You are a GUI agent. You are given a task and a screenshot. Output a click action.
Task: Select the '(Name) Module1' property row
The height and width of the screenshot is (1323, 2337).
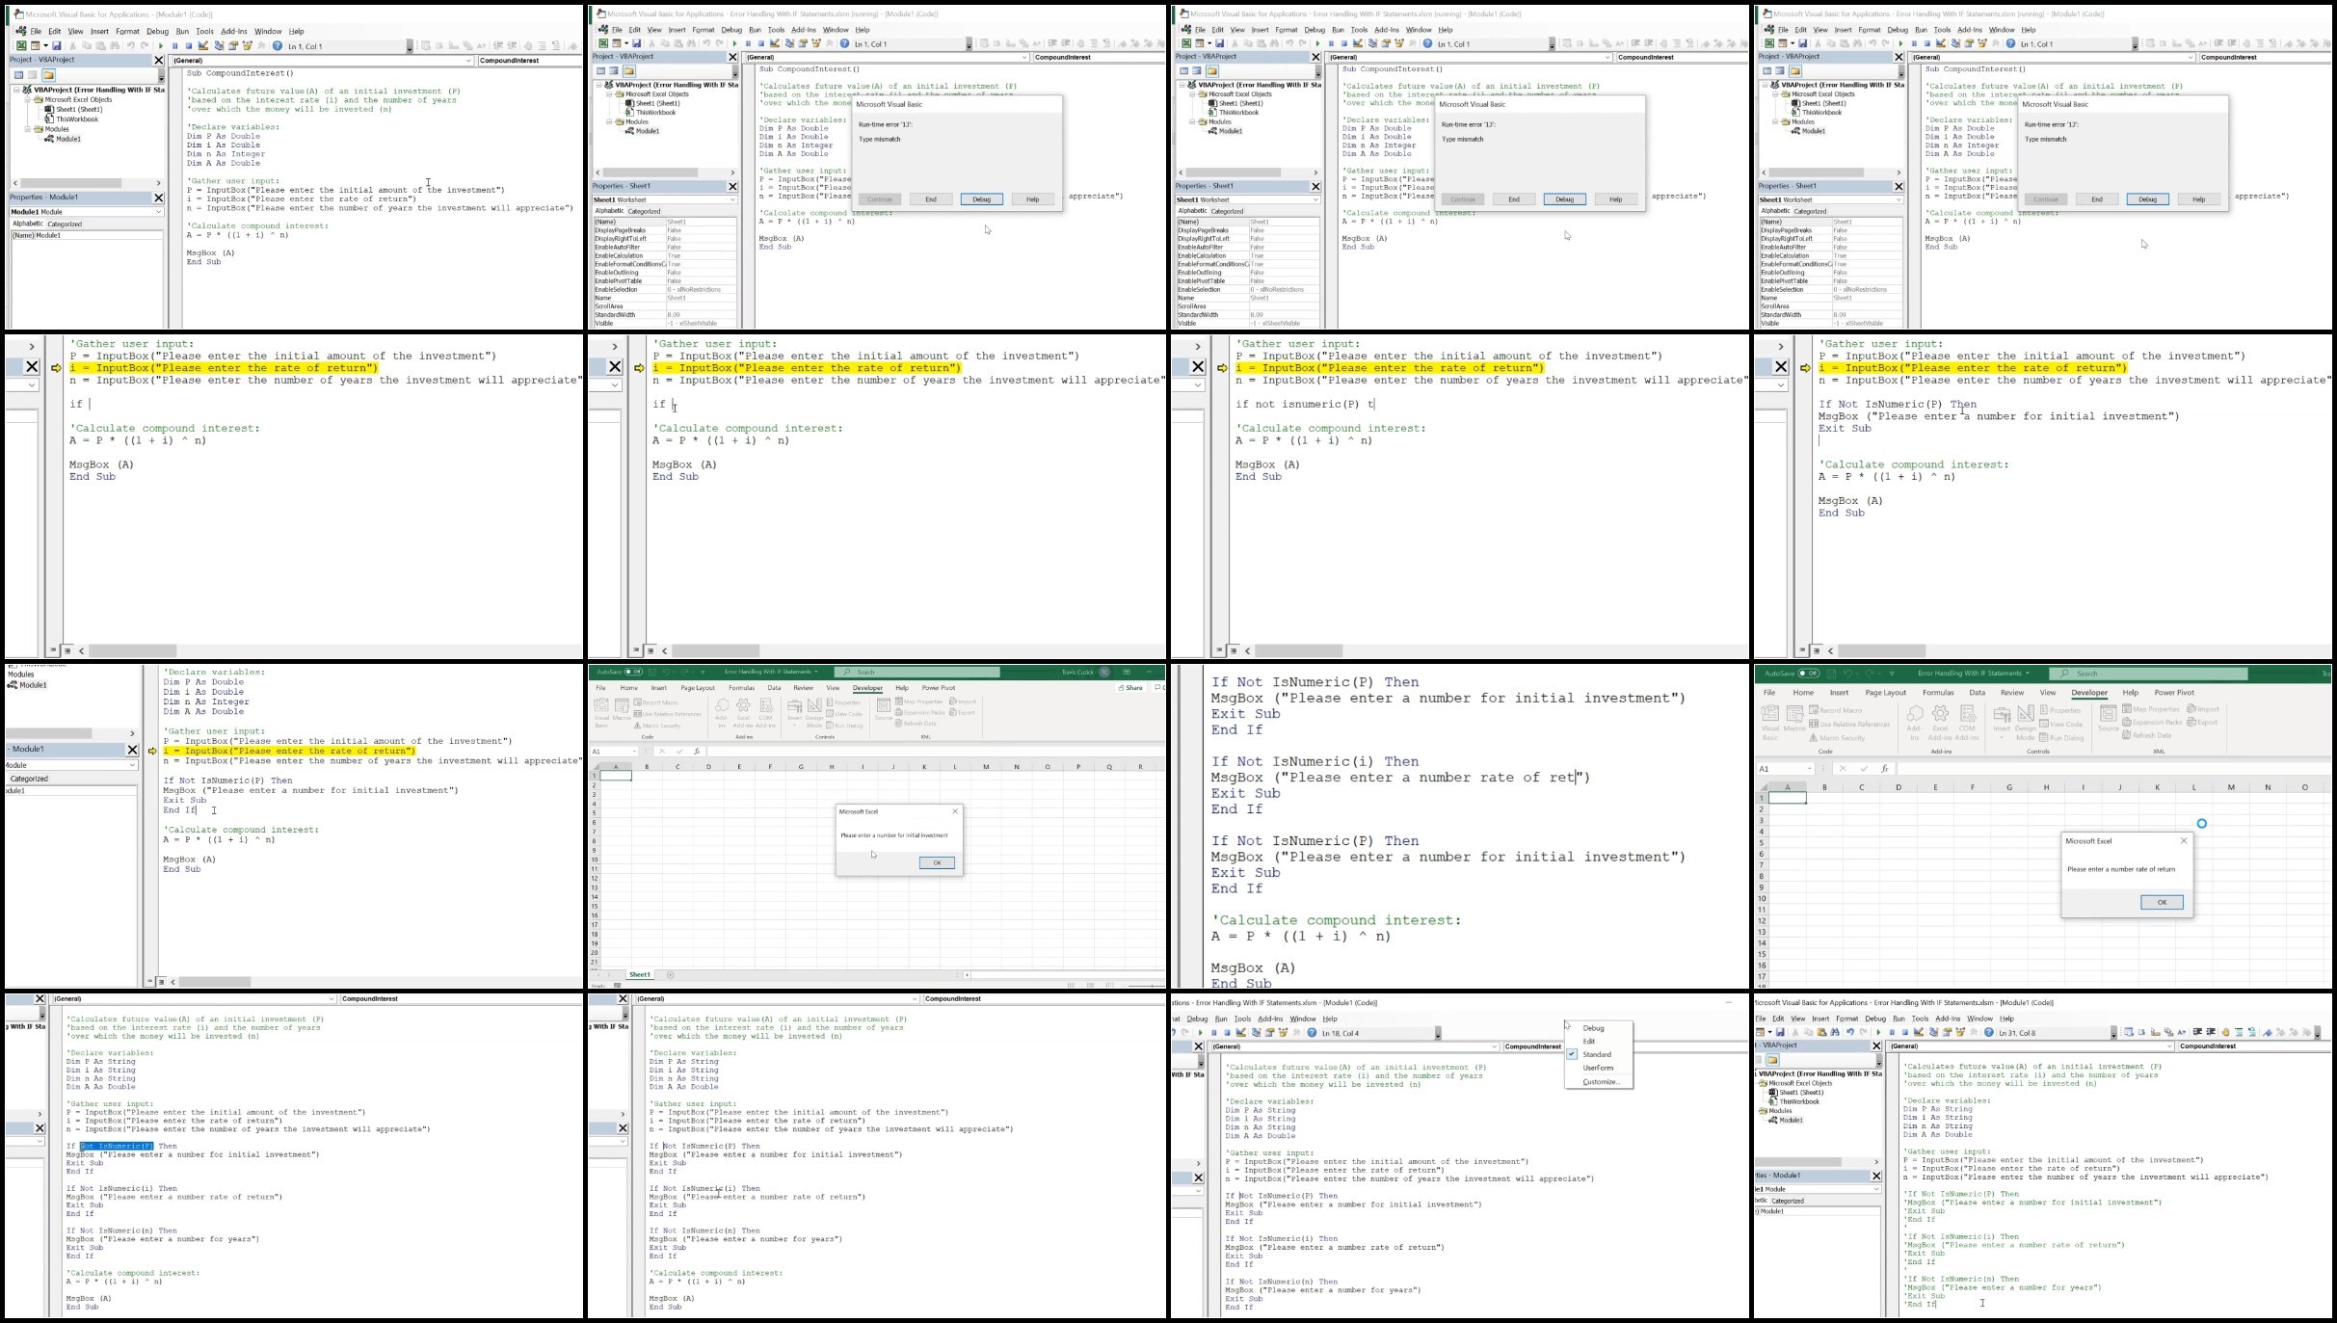[x=86, y=235]
